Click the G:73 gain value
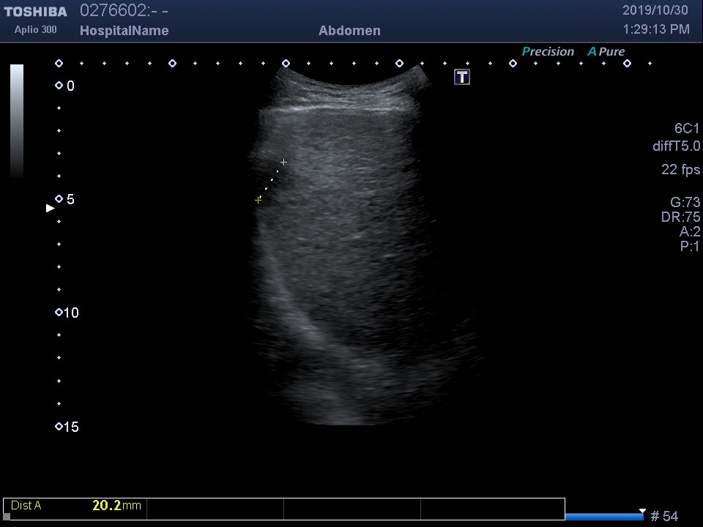Screen dimensions: 703x527 pos(685,203)
